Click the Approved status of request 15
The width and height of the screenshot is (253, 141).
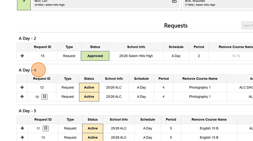(95, 56)
